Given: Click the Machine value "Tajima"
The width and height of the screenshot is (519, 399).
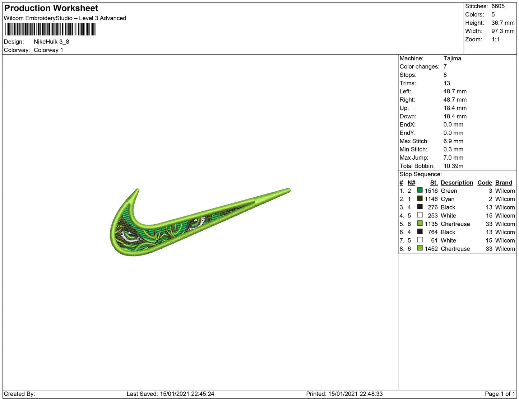Looking at the screenshot, I should pos(452,58).
